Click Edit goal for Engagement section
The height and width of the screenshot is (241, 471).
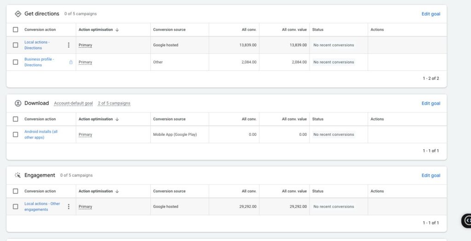431,175
